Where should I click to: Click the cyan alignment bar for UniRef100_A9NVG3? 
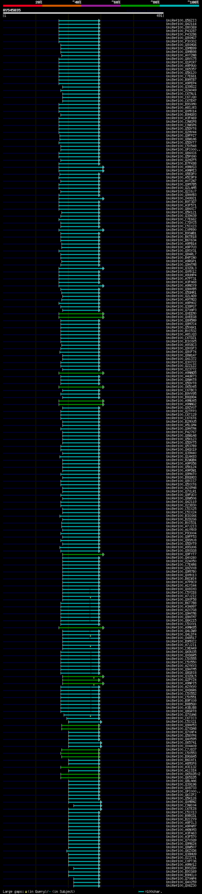tap(81, 167)
